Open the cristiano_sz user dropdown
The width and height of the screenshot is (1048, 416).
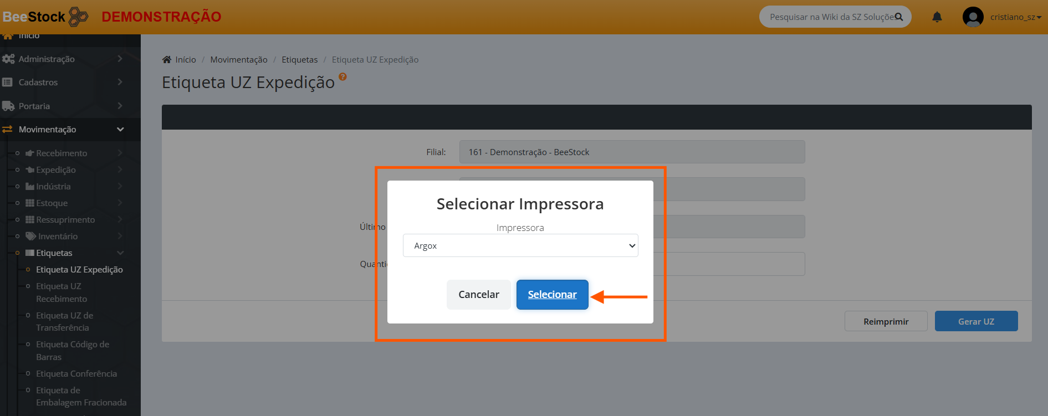1015,17
